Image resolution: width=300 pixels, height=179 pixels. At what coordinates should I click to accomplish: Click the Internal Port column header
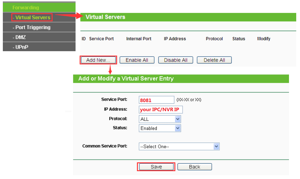click(139, 39)
